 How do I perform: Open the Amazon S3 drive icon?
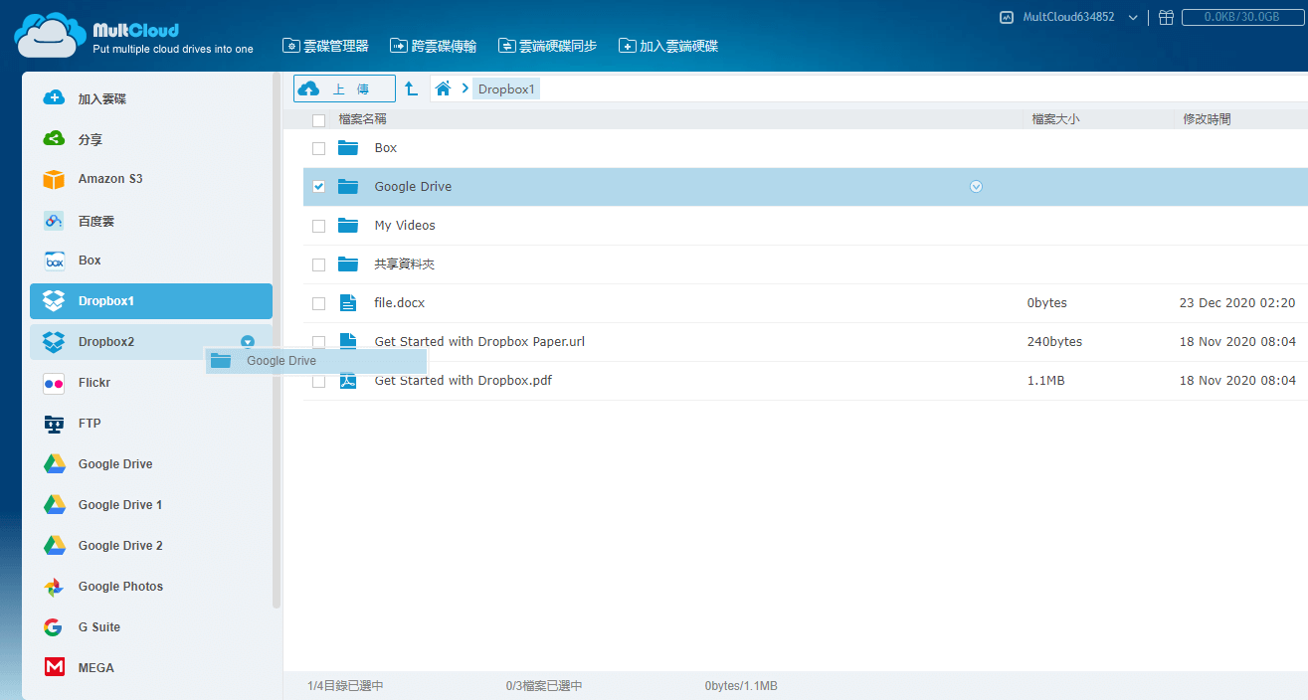click(54, 179)
